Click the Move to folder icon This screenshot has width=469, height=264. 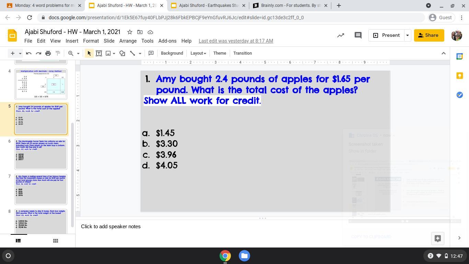coord(140,32)
